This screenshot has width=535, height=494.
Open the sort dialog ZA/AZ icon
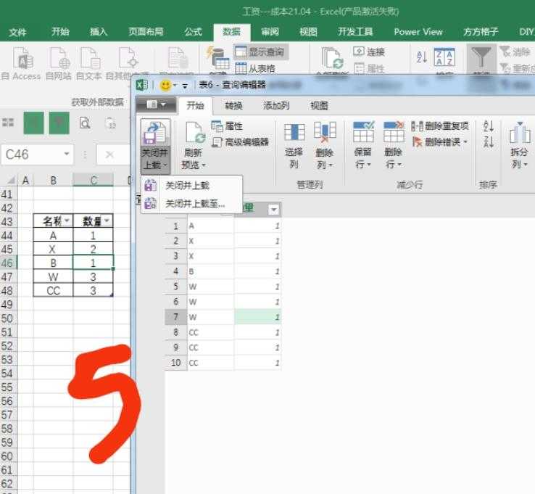[444, 57]
